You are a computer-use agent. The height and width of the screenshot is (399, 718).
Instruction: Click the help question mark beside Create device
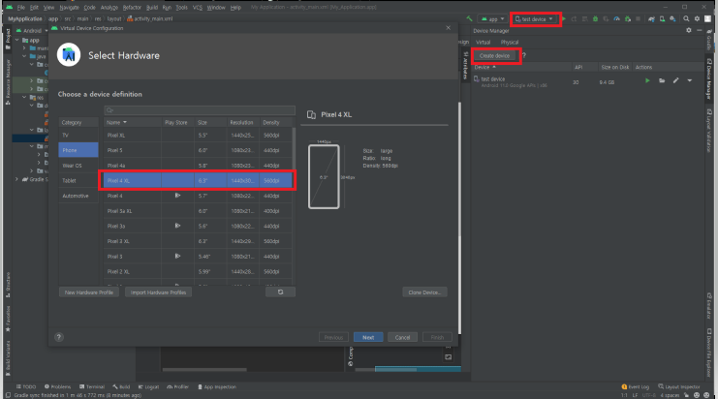(x=524, y=55)
